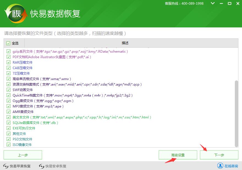The width and height of the screenshot is (242, 170).
Task: Select the EXE可执行文件 label
Action: pos(24,128)
